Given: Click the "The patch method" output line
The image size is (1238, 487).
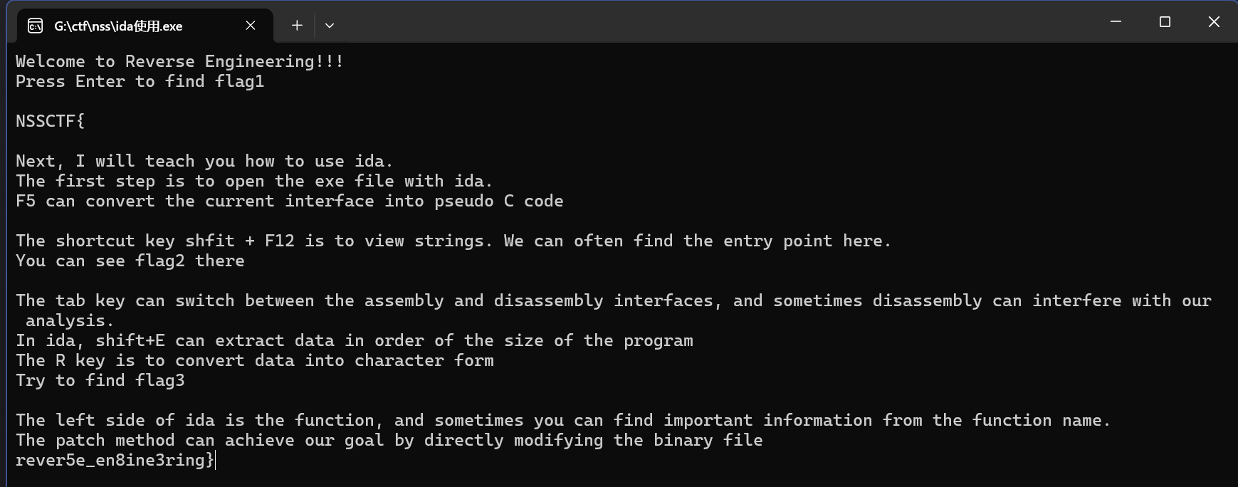Looking at the screenshot, I should [389, 440].
